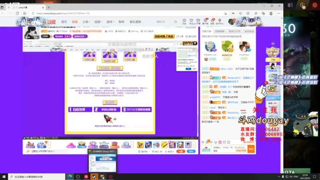Open the 首页 home nav item
Viewport: 320px width, 180px height.
64,22
